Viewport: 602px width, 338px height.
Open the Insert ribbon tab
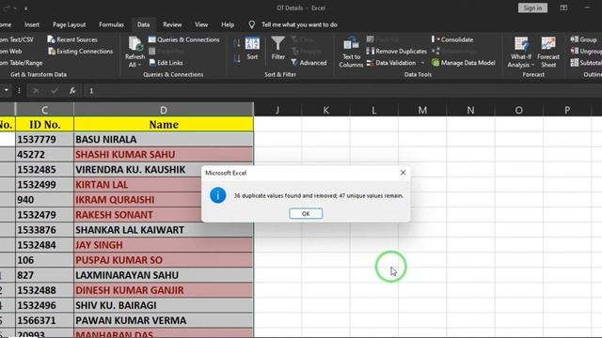[x=32, y=24]
